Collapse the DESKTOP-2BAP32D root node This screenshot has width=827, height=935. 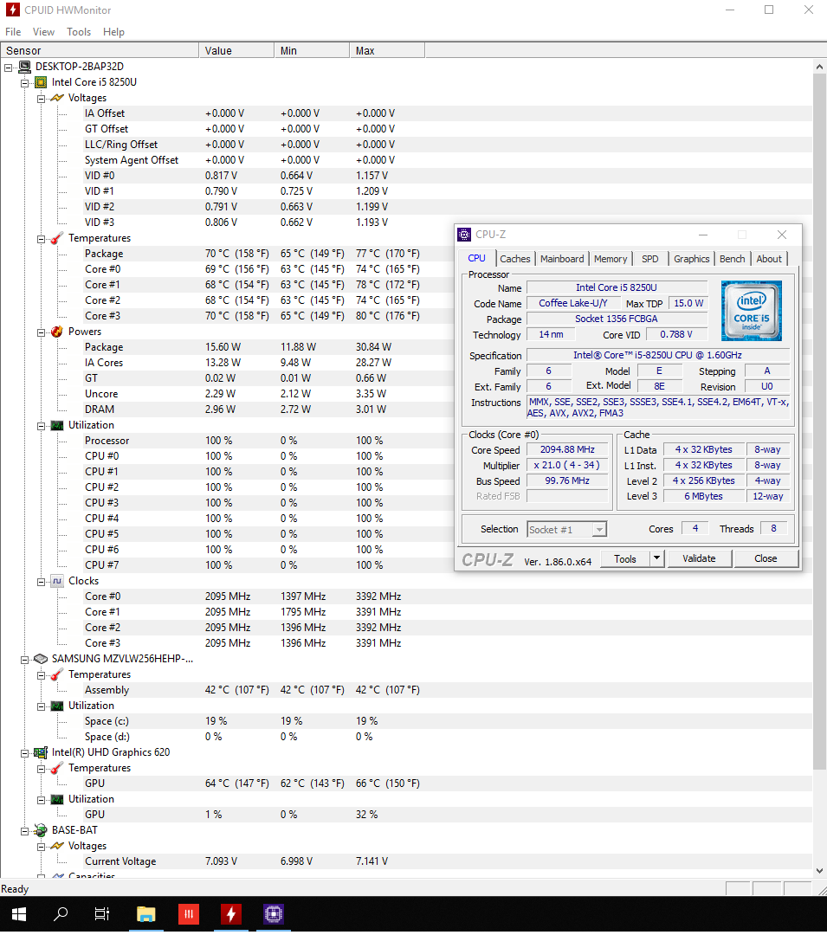point(9,67)
